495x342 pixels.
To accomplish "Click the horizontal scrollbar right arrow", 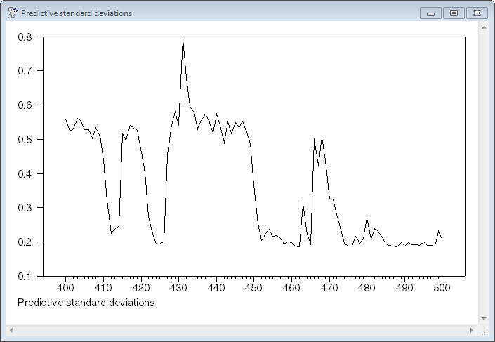I will [471, 329].
